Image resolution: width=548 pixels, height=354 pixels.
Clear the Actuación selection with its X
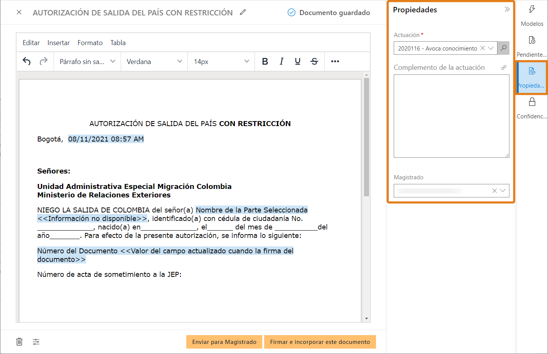point(482,48)
